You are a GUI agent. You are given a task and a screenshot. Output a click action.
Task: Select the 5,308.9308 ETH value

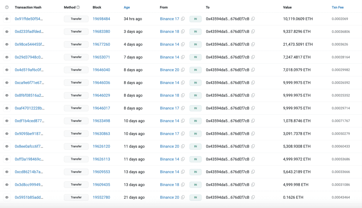pos(297,146)
